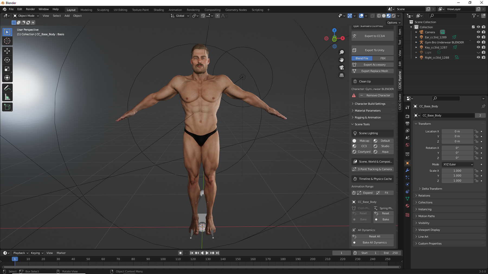
Task: Click the zoom viewport magnifier icon
Action: click(342, 52)
